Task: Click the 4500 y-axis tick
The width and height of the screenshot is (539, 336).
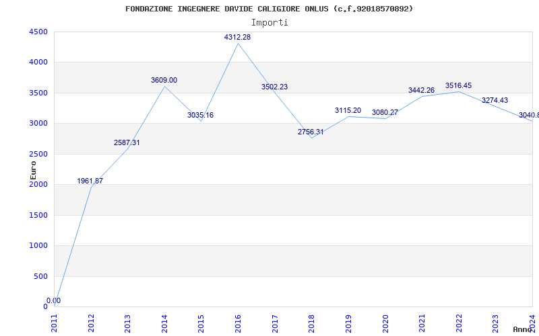Action: click(x=38, y=32)
